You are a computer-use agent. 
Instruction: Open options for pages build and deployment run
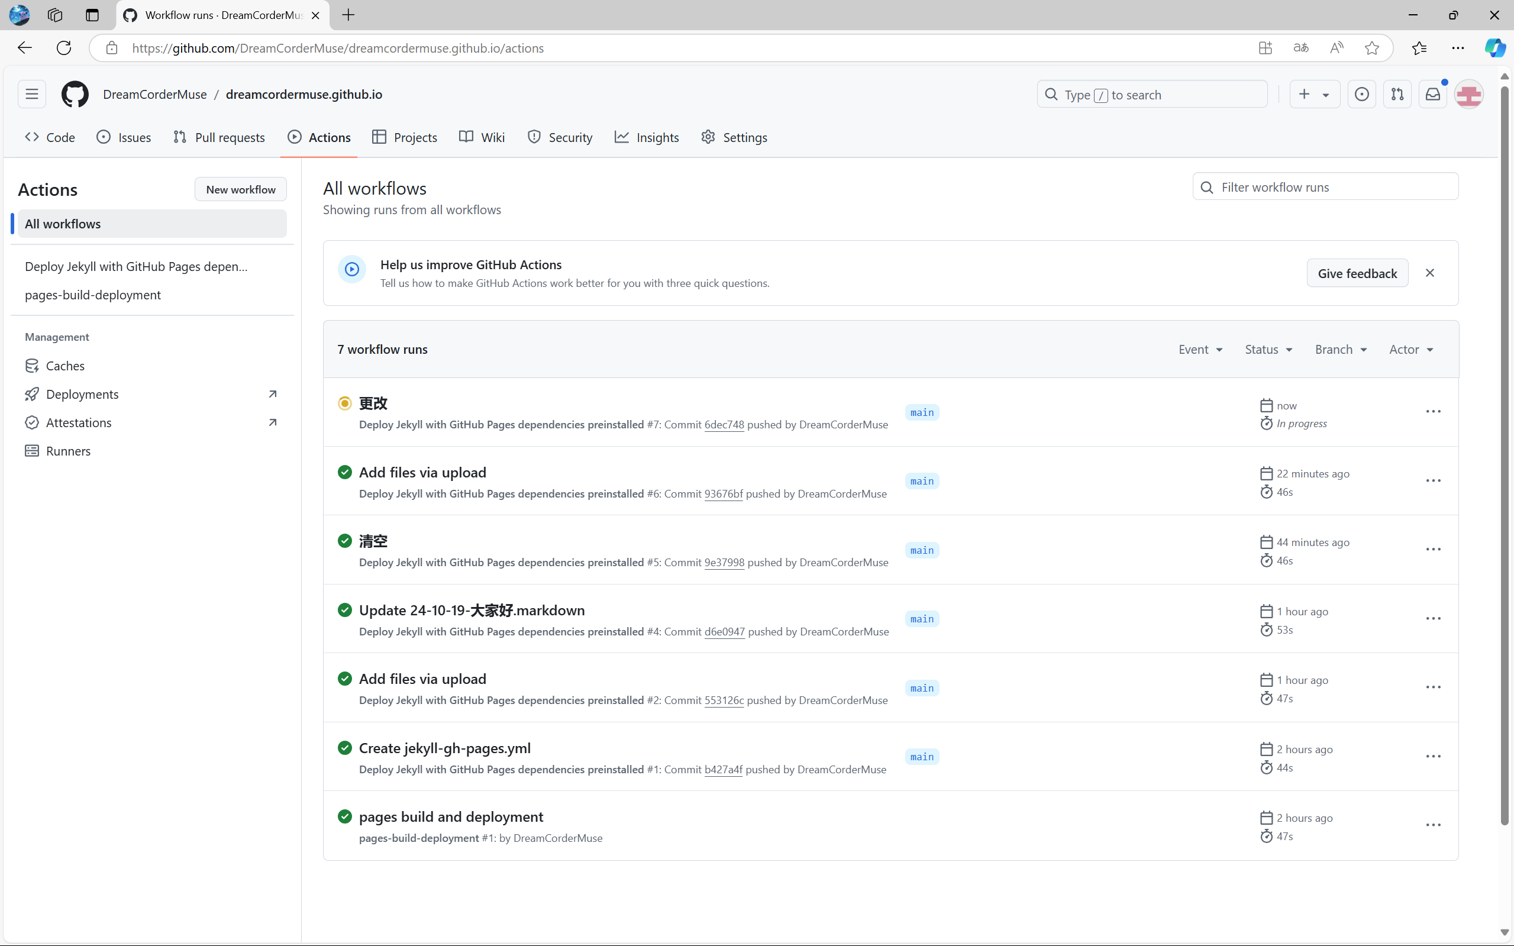coord(1434,825)
